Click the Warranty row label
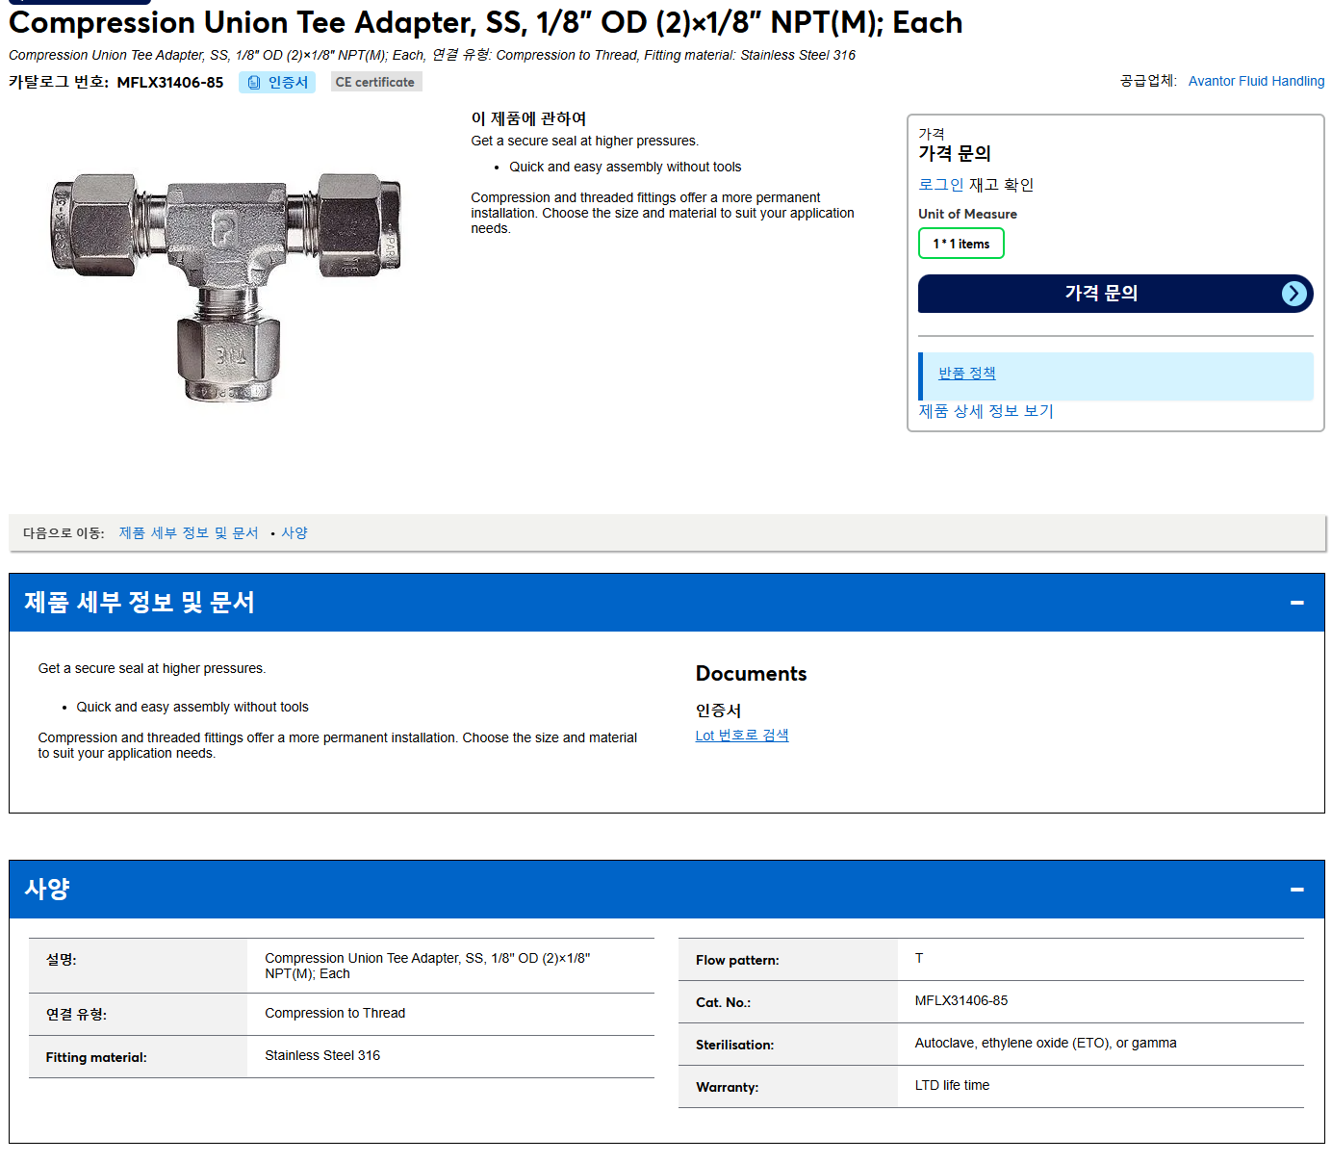Screen dimensions: 1332x1163 (x=727, y=1088)
